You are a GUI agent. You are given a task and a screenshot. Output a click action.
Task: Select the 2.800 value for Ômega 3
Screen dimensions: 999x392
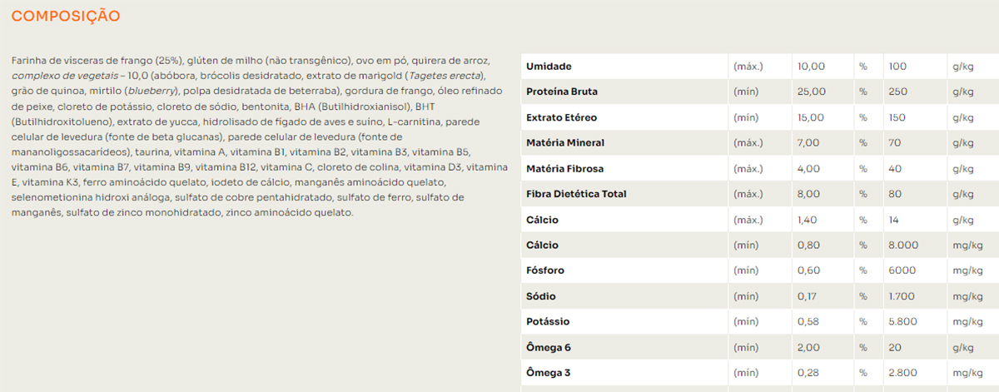click(903, 372)
